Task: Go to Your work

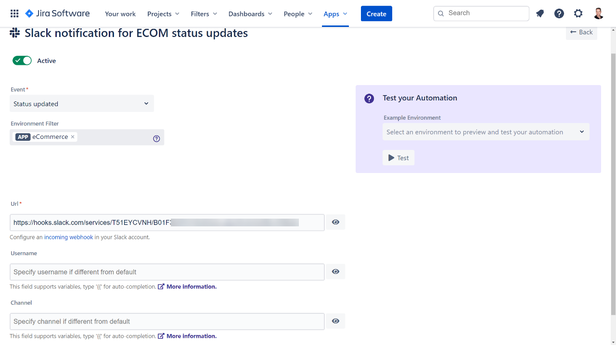Action: 120,14
